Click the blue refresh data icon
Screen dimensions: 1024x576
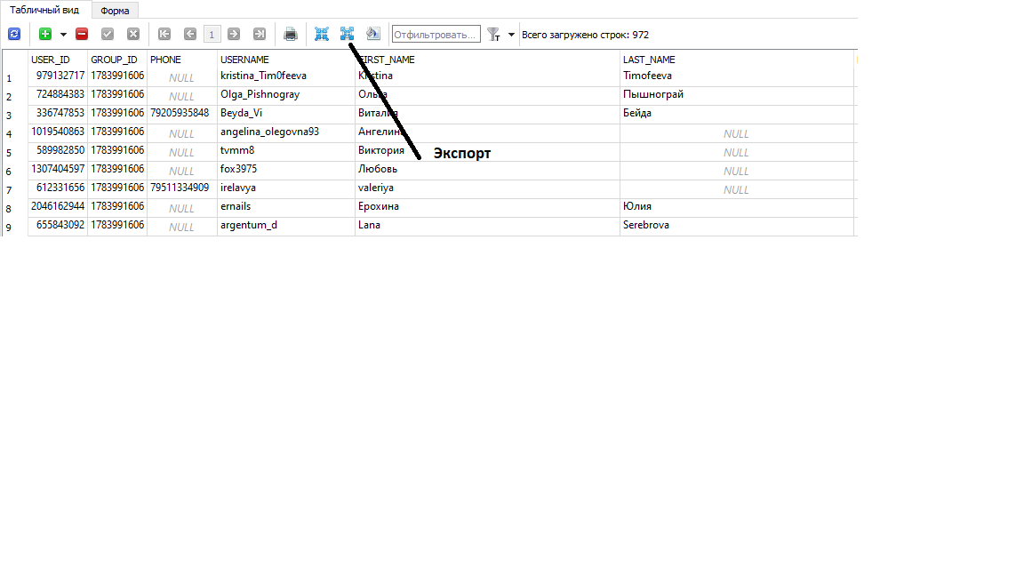[x=14, y=34]
